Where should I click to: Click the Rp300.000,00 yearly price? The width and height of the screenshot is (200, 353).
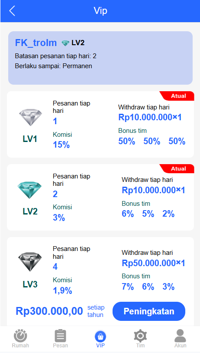tap(49, 311)
